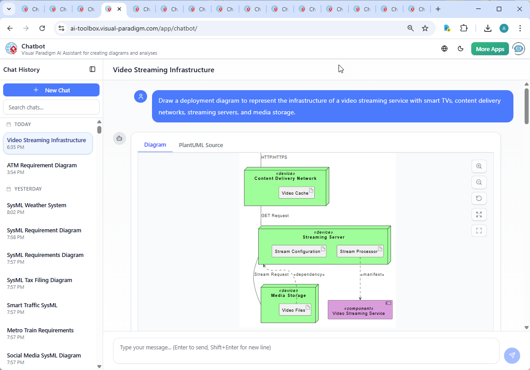530x370 pixels.
Task: Click the robot avatar beside the diagram card
Action: [x=119, y=139]
